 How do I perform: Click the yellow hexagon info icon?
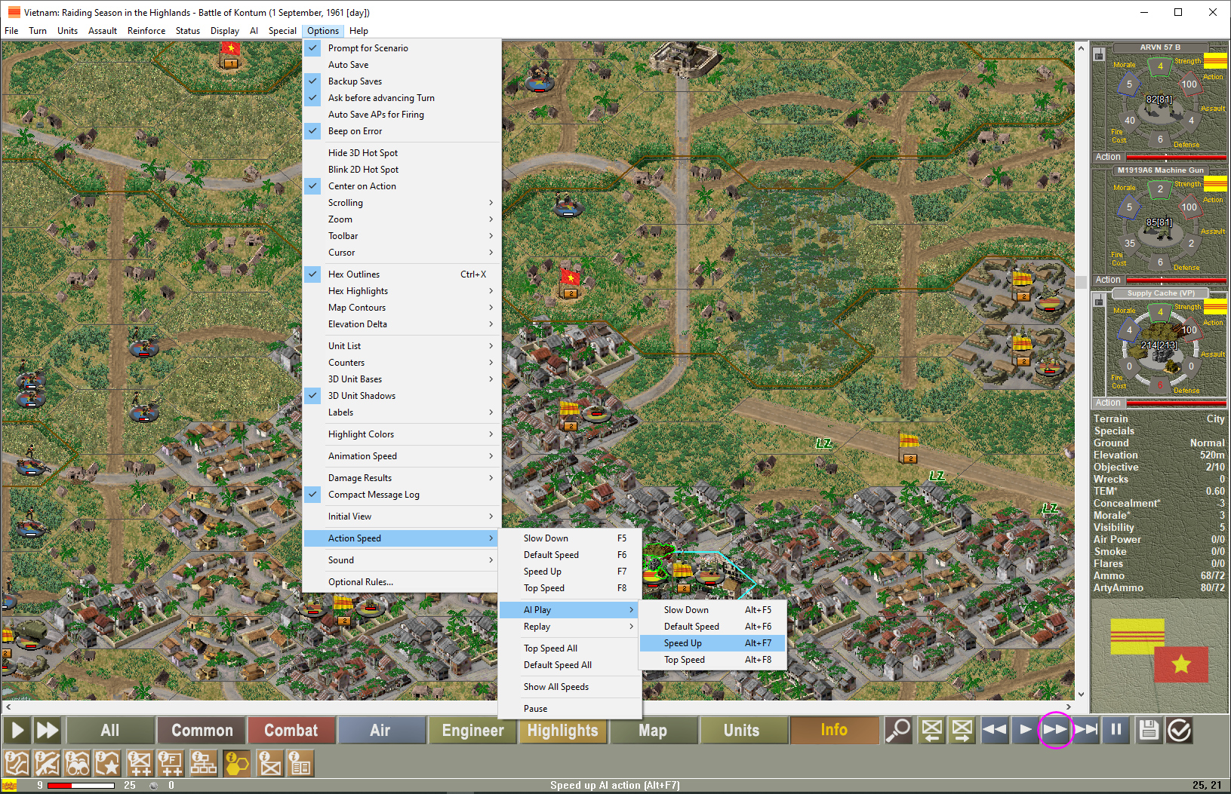point(237,763)
